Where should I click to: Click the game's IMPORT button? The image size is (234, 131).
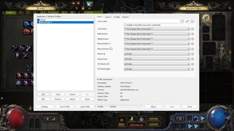pos(154,124)
